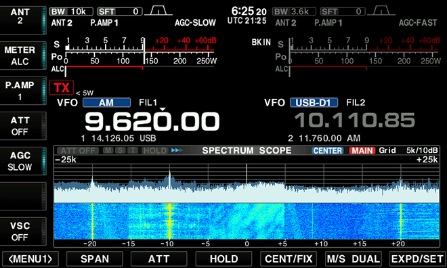Click the tuning step triangle above frequency
The image size is (447, 268).
[163, 110]
